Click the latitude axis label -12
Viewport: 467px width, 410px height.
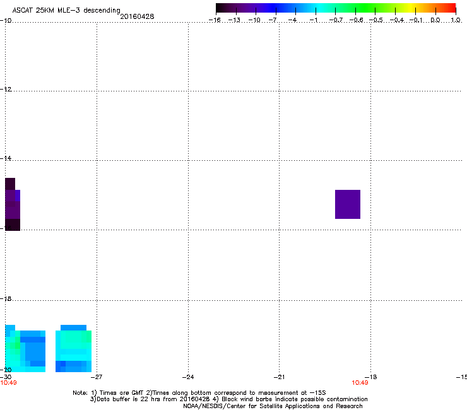pos(6,90)
